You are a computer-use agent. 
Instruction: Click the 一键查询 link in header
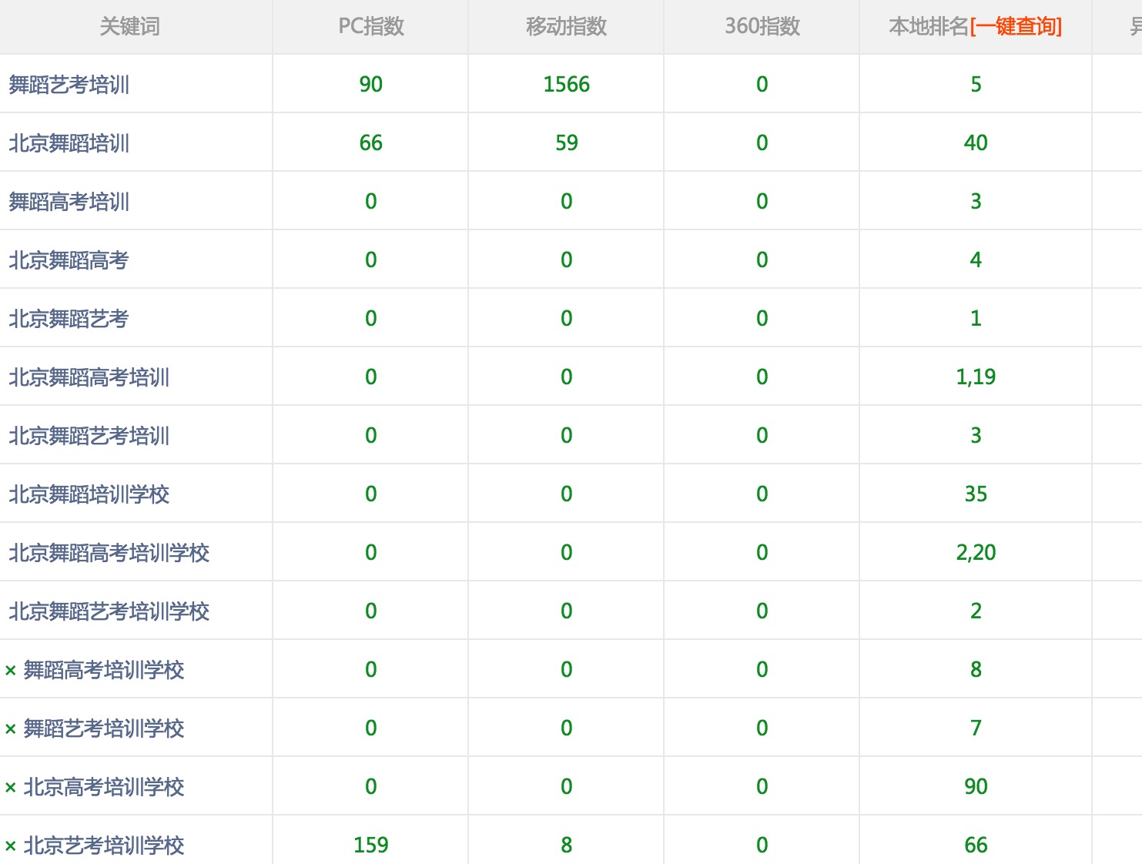click(x=1016, y=27)
